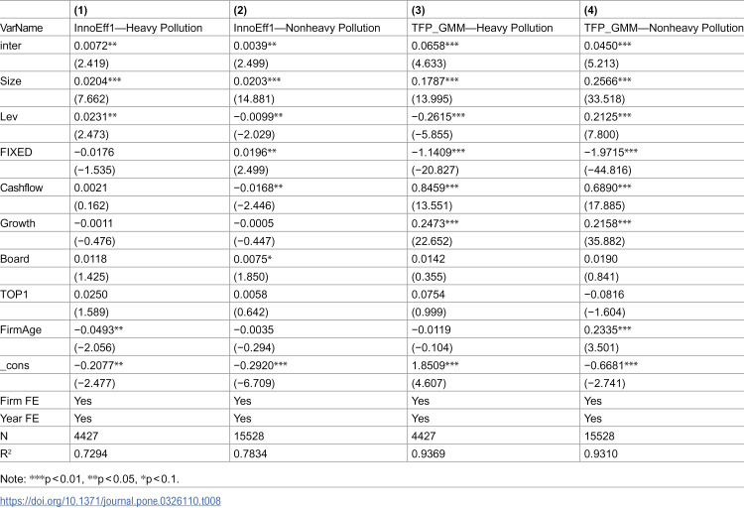Click the column (3) header
The width and height of the screenshot is (744, 508).
point(418,10)
